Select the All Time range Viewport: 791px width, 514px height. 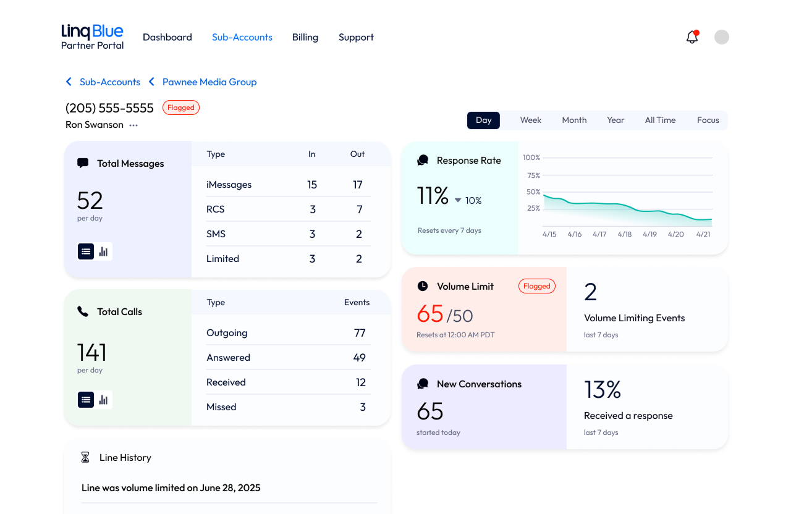pos(660,120)
